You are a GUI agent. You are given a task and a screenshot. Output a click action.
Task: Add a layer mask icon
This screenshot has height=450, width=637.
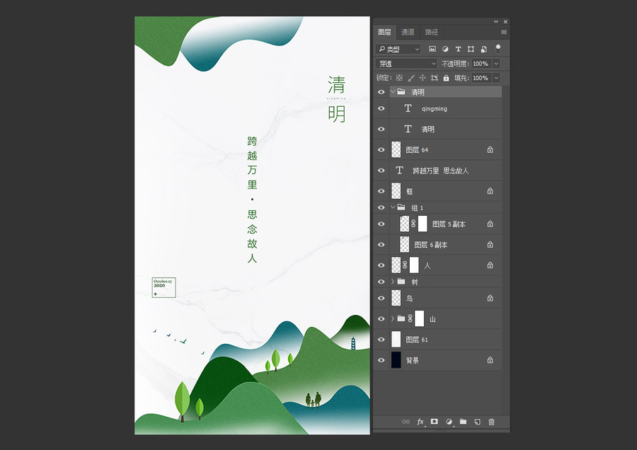tap(435, 422)
